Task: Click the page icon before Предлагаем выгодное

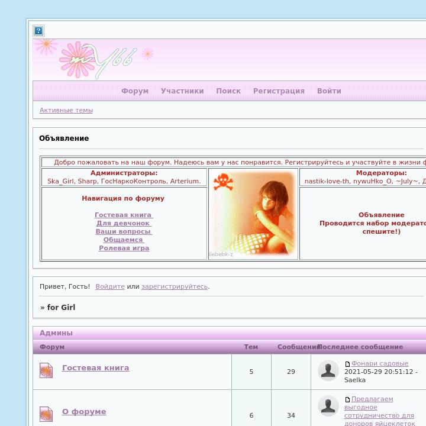Action: pos(347,399)
